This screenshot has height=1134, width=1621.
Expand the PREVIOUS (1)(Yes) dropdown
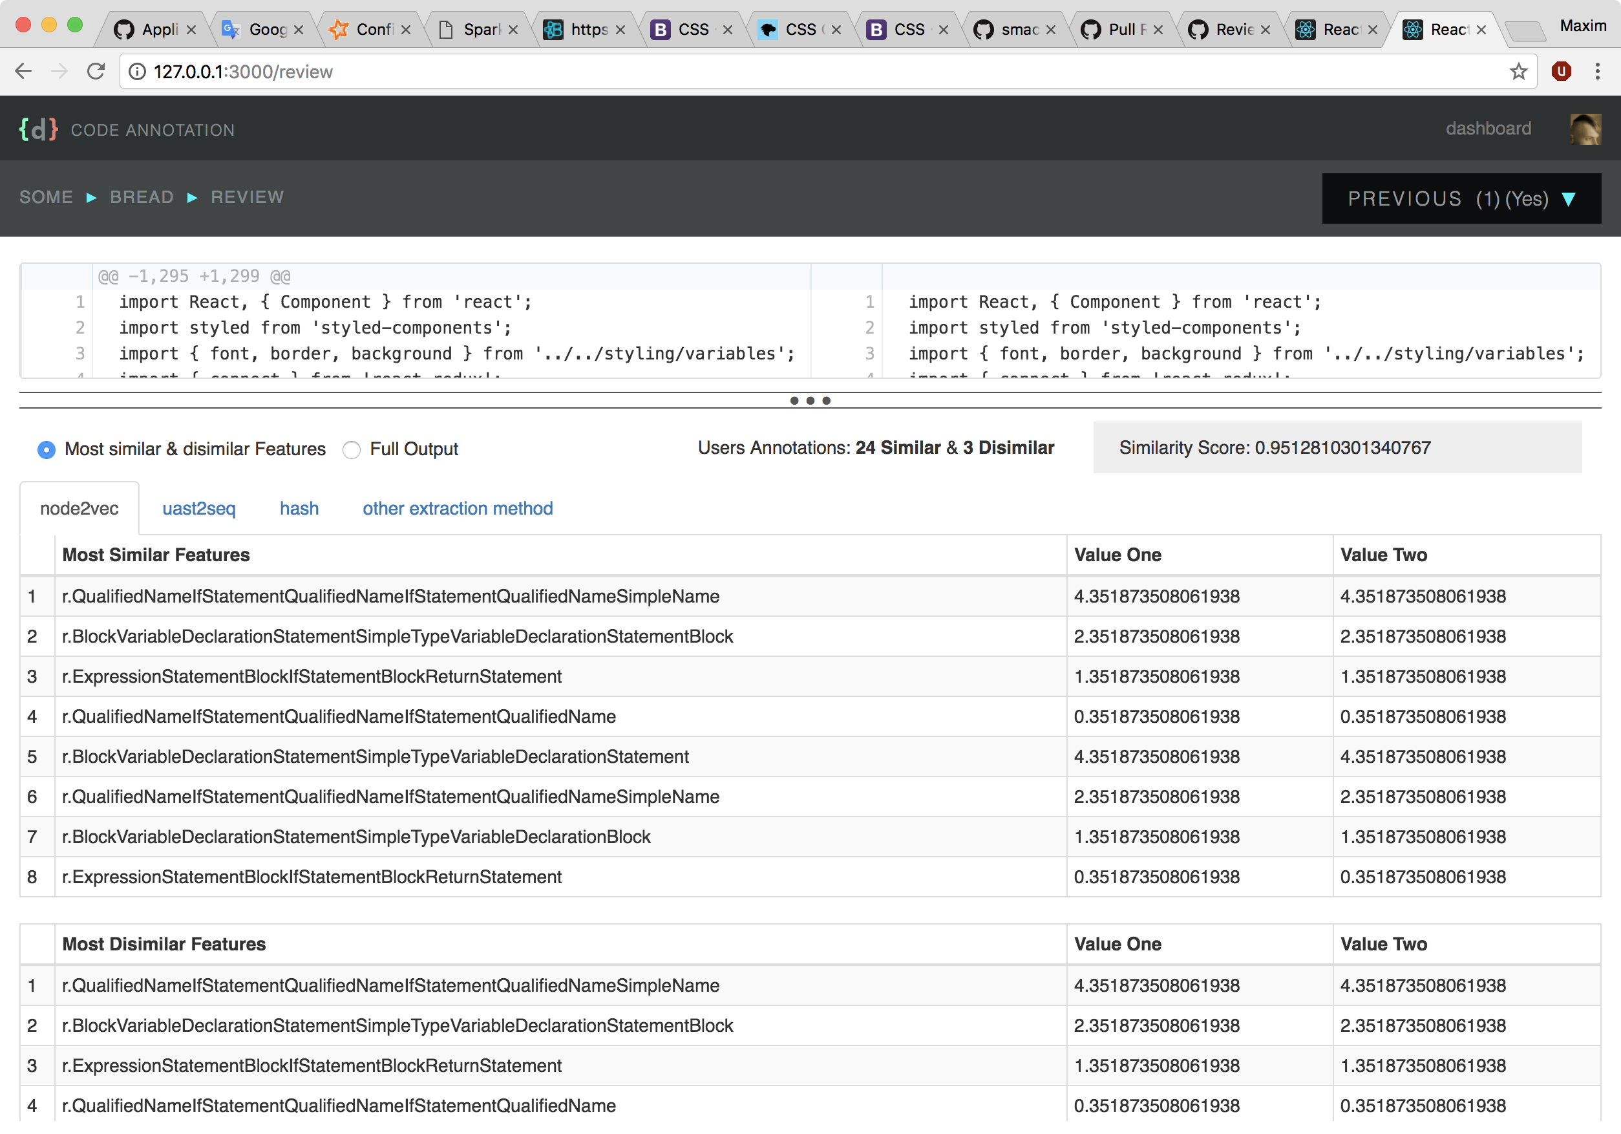click(1461, 198)
